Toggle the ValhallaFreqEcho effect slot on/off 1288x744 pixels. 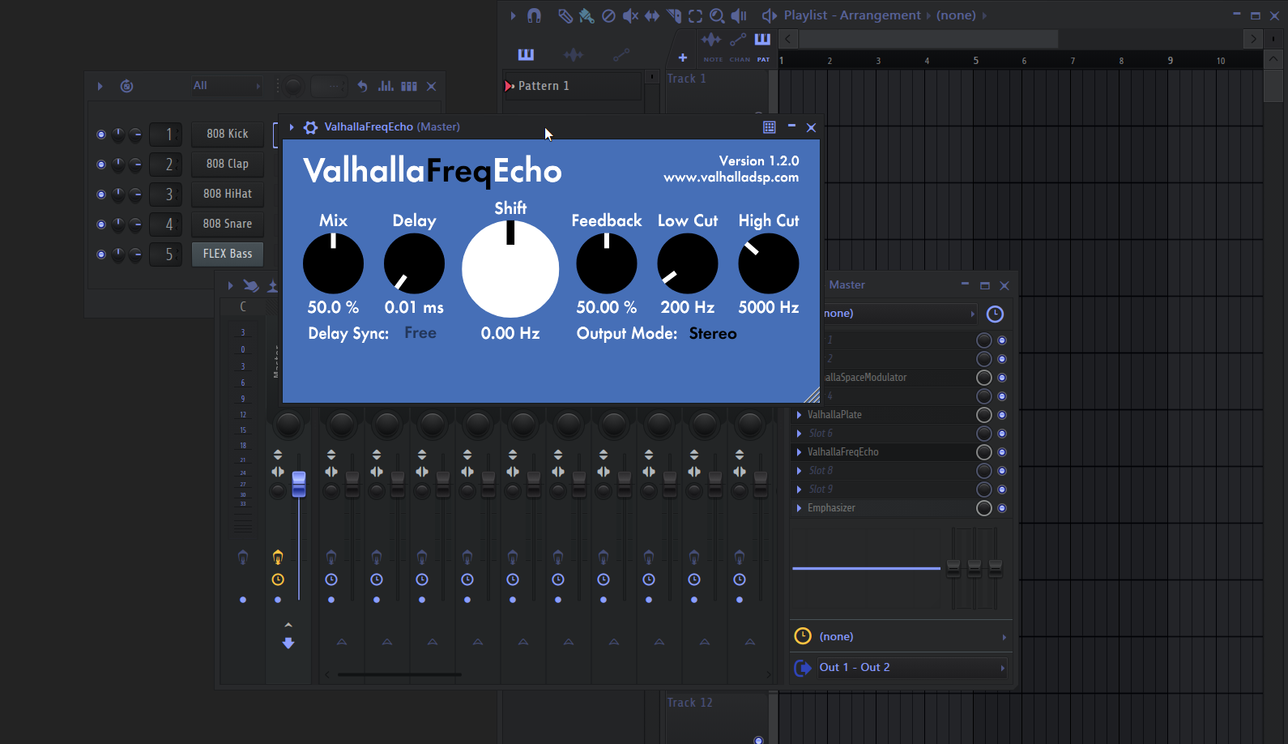click(1002, 452)
